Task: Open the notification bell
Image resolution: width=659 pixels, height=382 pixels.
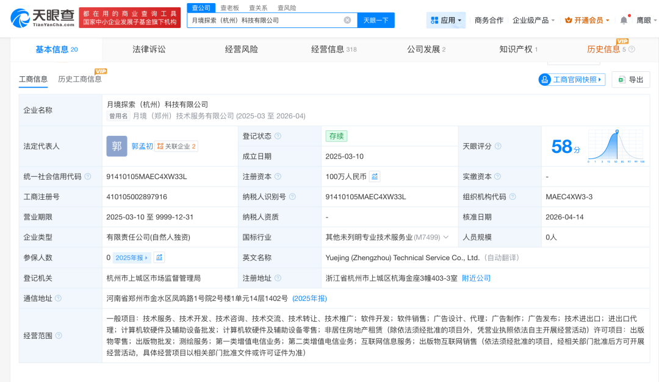Action: point(624,20)
